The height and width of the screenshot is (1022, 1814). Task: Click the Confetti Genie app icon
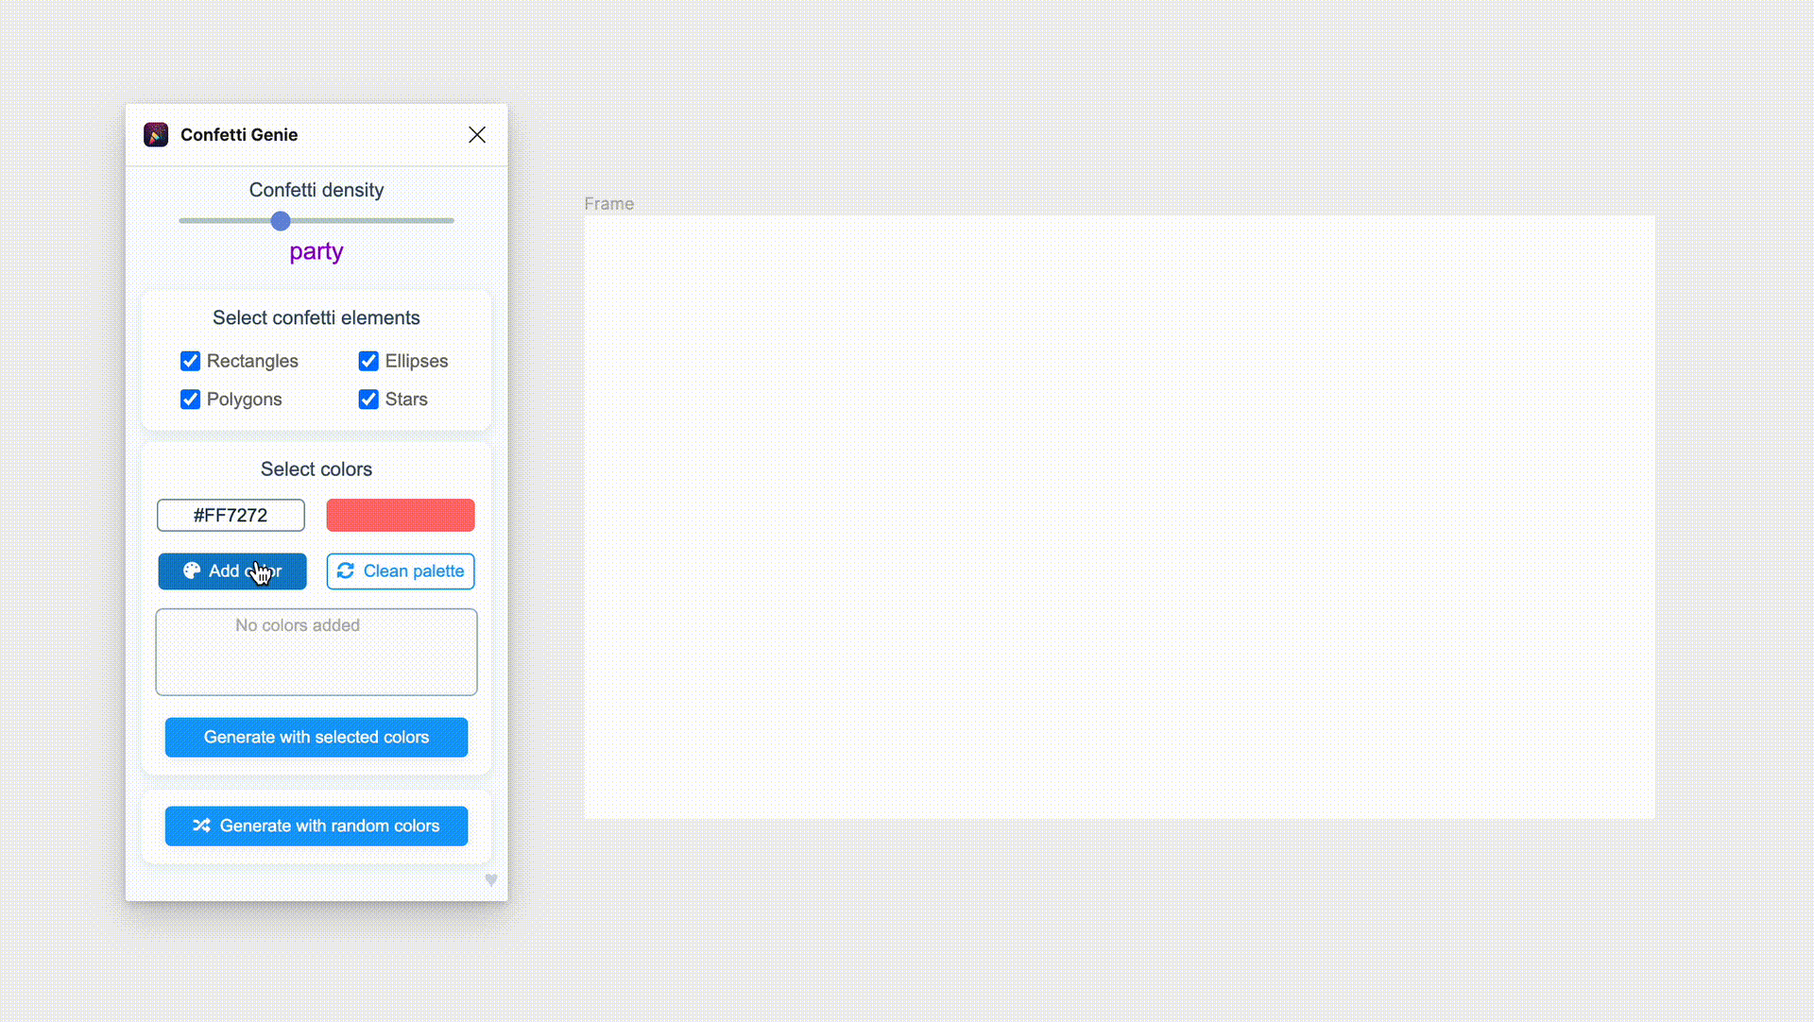coord(155,134)
